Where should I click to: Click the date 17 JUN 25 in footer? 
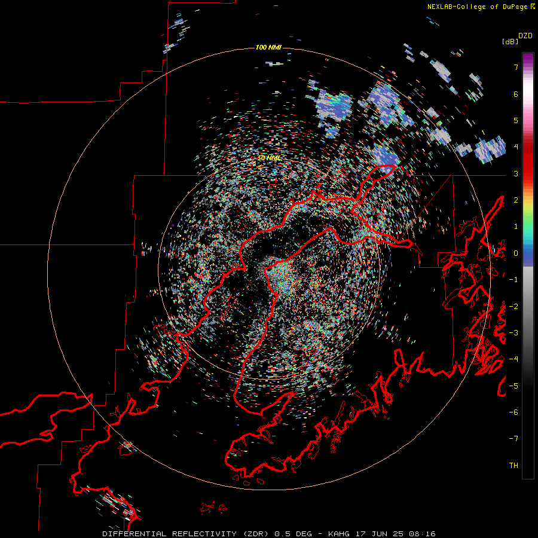pyautogui.click(x=381, y=534)
